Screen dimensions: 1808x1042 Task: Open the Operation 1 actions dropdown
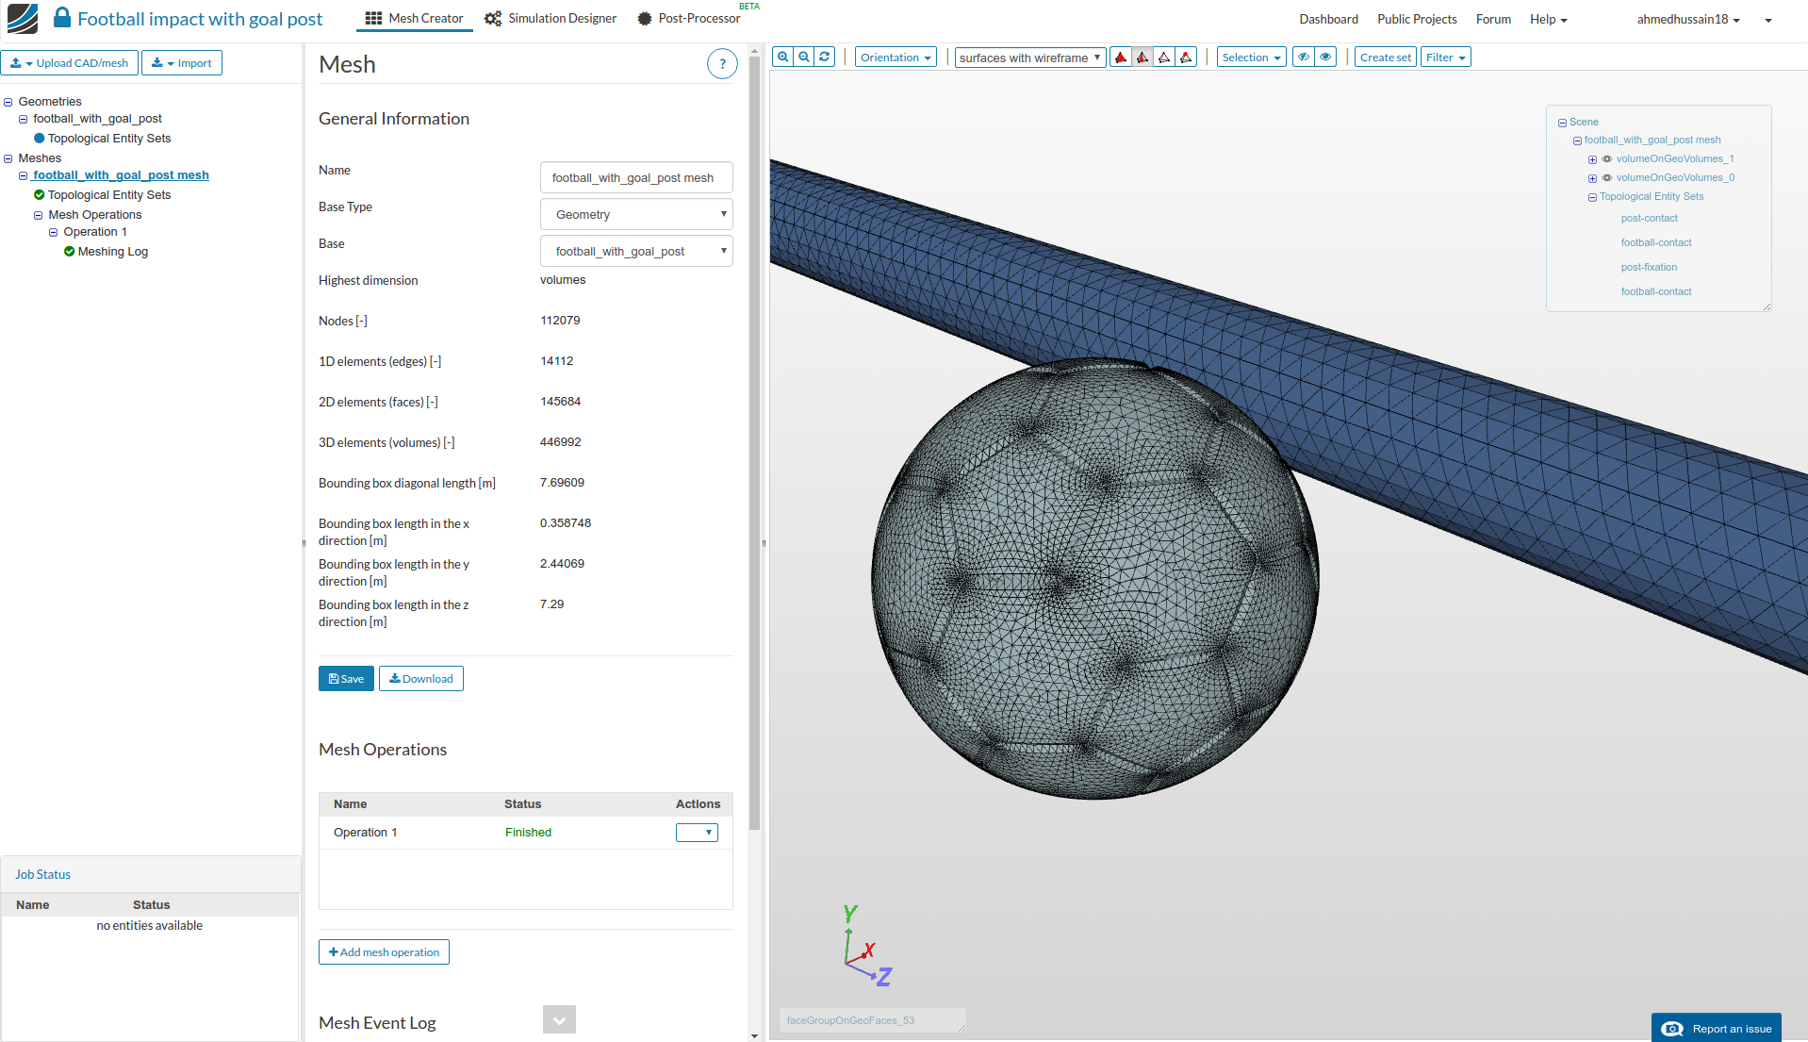[x=697, y=833]
